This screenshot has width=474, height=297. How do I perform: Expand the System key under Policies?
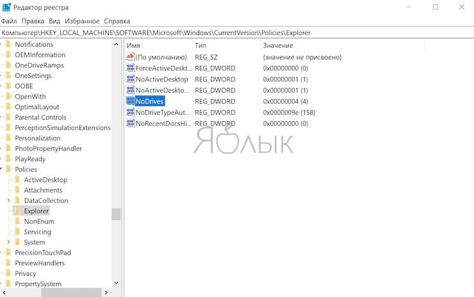pos(8,242)
